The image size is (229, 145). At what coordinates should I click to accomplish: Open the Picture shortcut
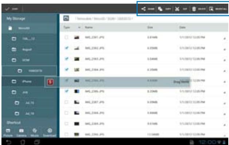click(x=8, y=133)
